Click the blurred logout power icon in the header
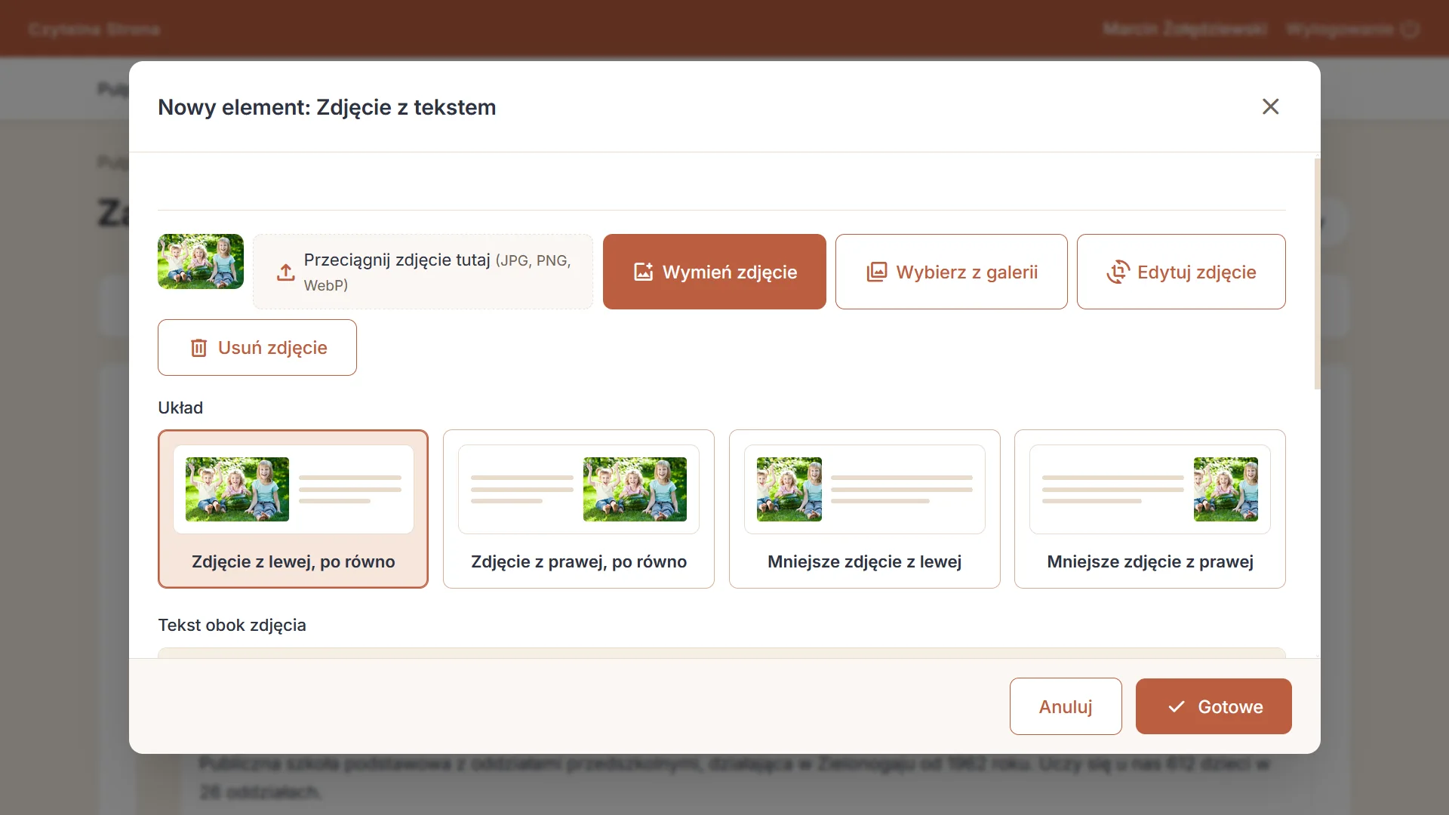This screenshot has height=815, width=1449. (x=1409, y=29)
